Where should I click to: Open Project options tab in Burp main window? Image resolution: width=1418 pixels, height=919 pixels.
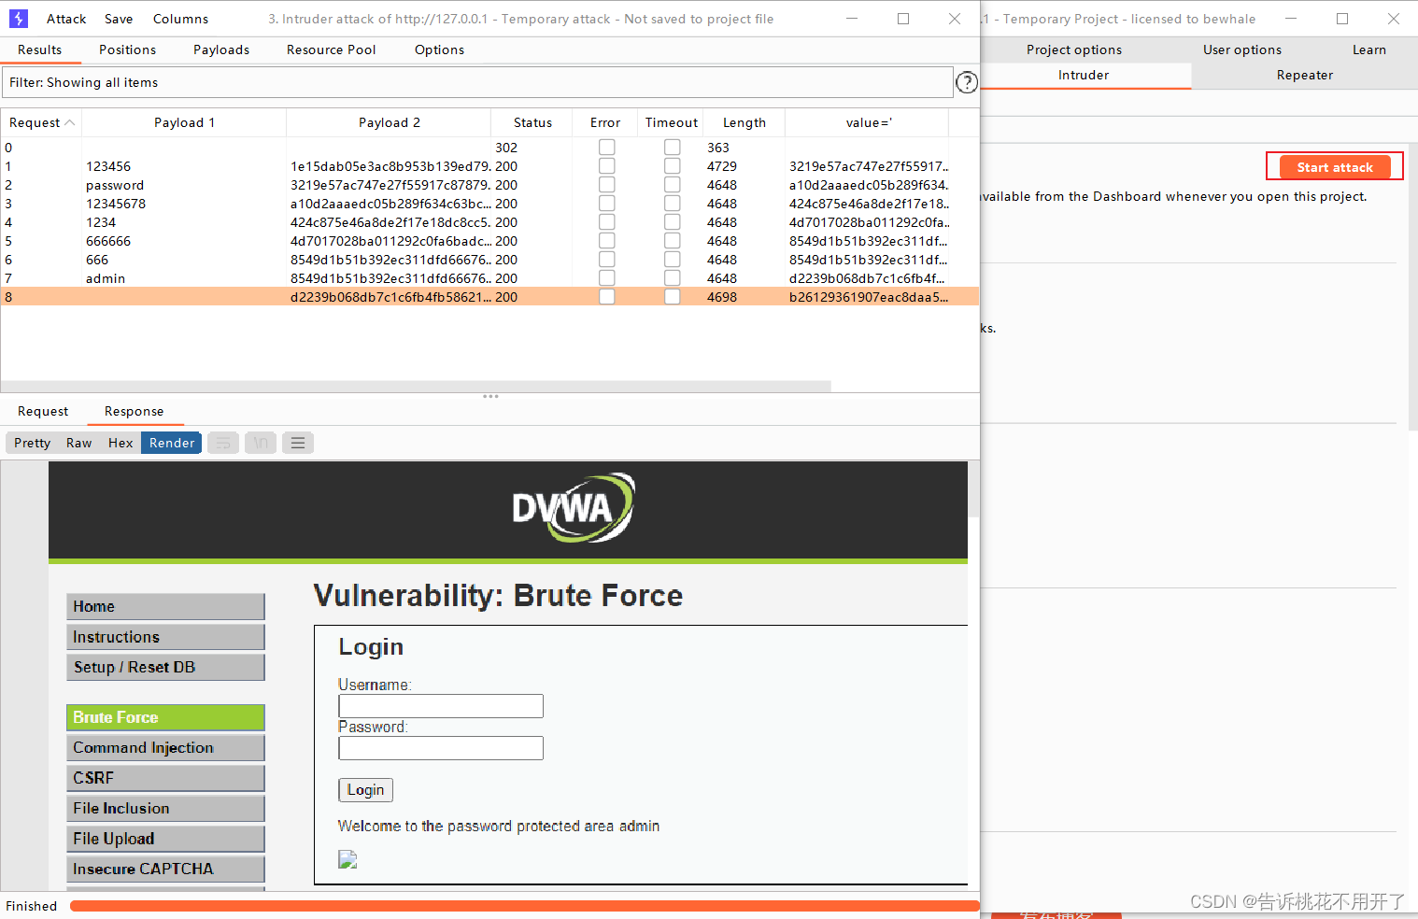pyautogui.click(x=1074, y=49)
